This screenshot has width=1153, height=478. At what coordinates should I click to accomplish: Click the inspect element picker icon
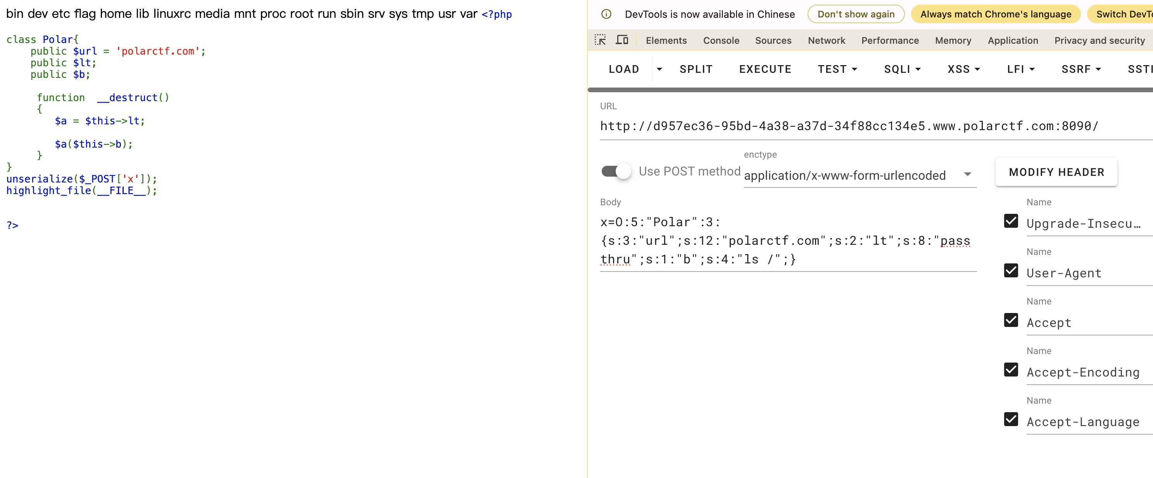point(600,40)
